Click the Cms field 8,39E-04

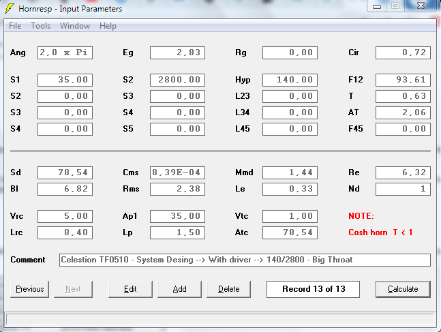[x=177, y=172]
